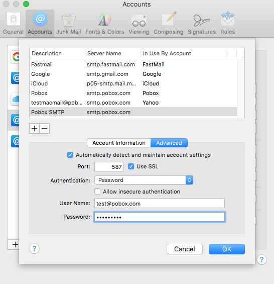The height and width of the screenshot is (284, 274).
Task: Toggle automatically detect account settings checkbox
Action: (70, 155)
